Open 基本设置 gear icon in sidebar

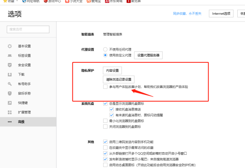coord(10,46)
